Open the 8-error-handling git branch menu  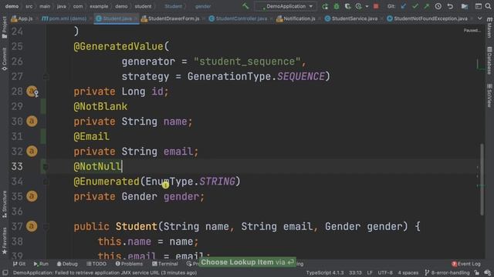[447, 272]
